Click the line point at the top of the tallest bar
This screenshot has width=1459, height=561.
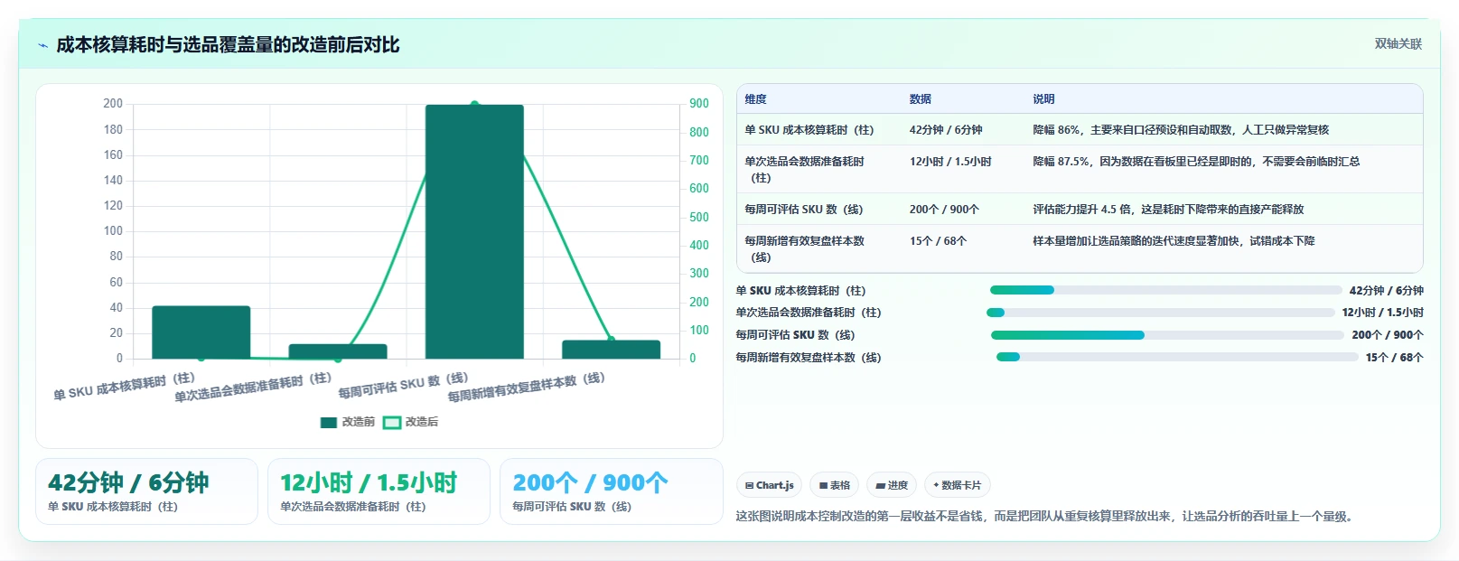click(474, 105)
